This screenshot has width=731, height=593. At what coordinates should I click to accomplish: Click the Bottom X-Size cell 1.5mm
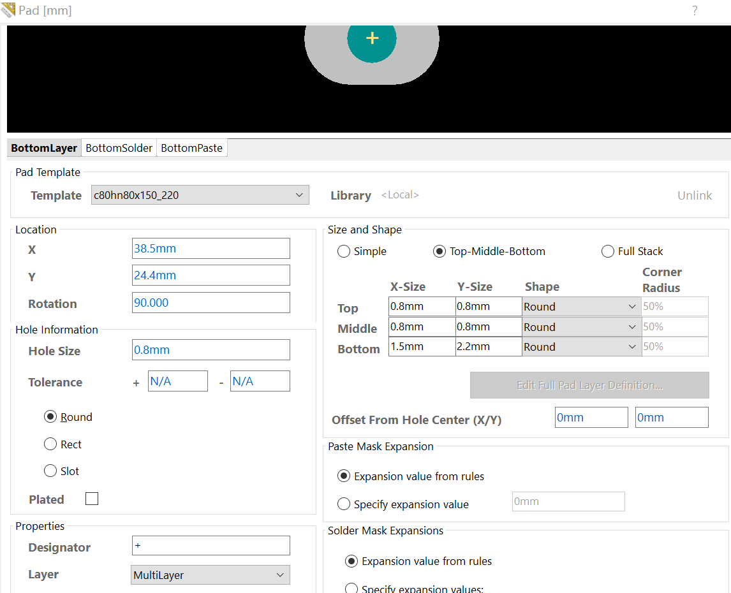click(x=422, y=346)
